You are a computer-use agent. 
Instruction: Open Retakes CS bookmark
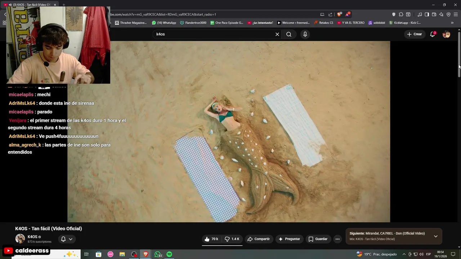pyautogui.click(x=323, y=23)
